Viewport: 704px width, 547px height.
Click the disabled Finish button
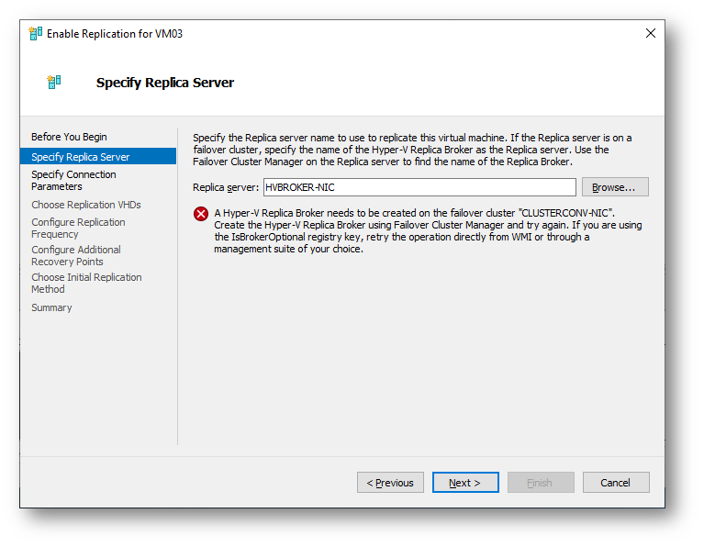click(541, 483)
